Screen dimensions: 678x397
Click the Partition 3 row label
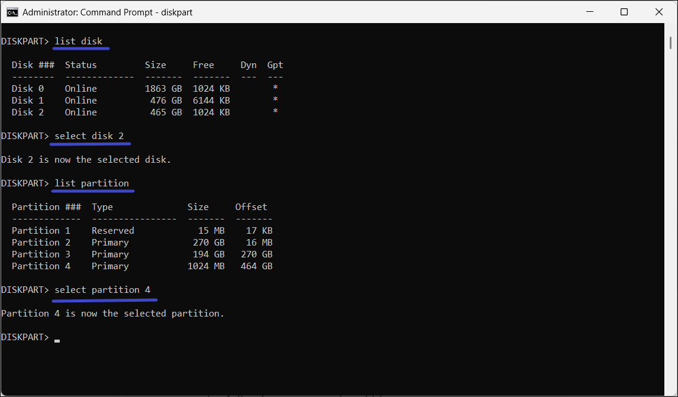click(41, 254)
